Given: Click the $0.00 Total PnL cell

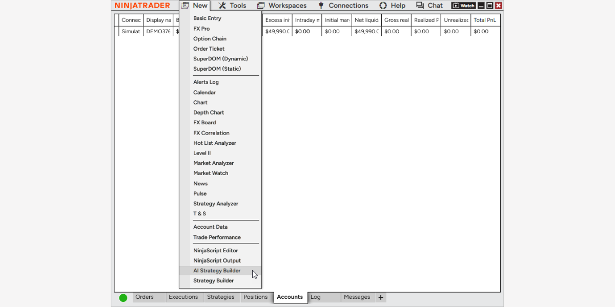Looking at the screenshot, I should point(485,31).
